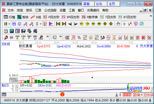Click the pink flag icon
This screenshot has width=154, height=104.
click(x=51, y=24)
